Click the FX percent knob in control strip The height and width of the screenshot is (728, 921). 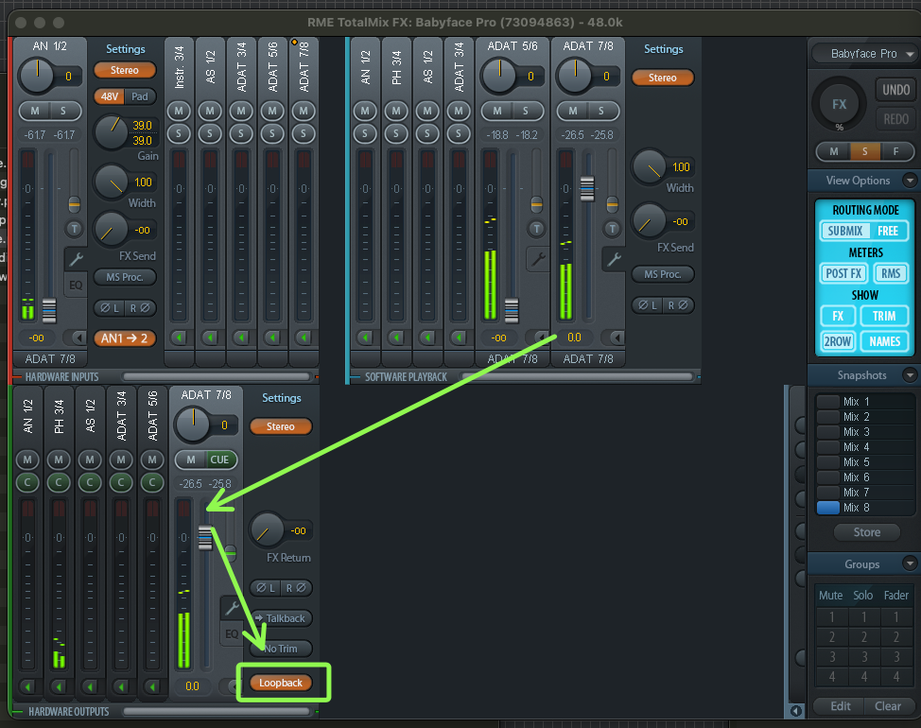pyautogui.click(x=839, y=105)
